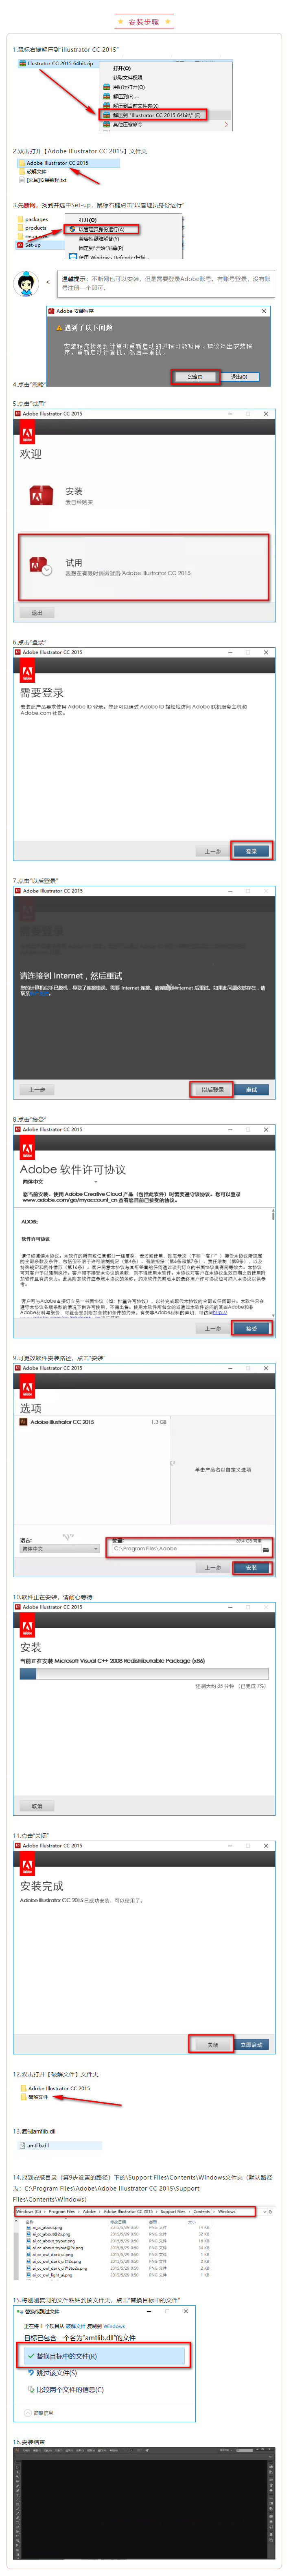This screenshot has height=2576, width=291.
Task: Click 取消 in the installing window
Action: point(37,1806)
